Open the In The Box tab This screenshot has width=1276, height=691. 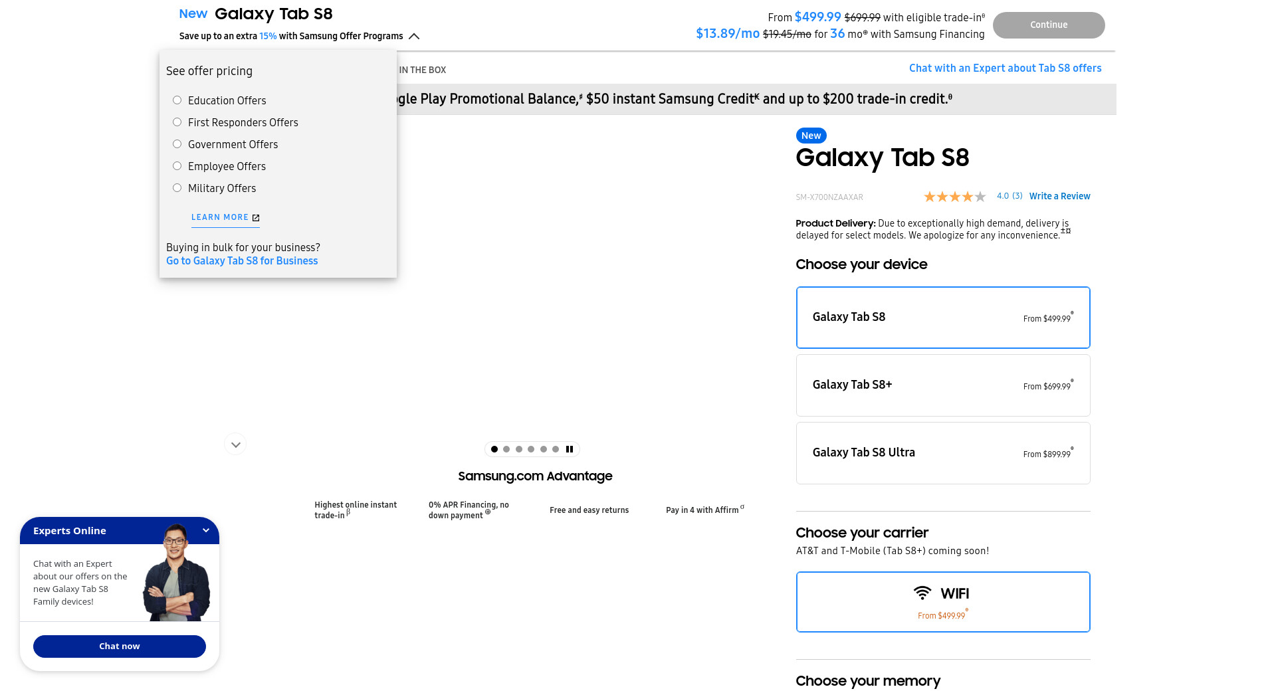click(423, 70)
